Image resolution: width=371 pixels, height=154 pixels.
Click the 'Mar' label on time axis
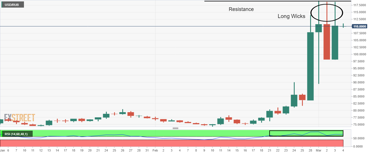click(319, 151)
